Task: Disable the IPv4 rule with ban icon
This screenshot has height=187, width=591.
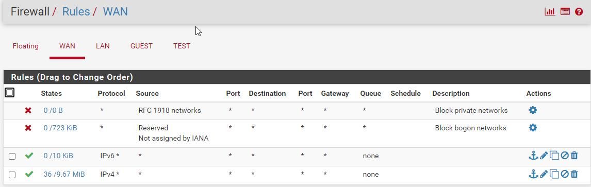Action: (x=564, y=174)
